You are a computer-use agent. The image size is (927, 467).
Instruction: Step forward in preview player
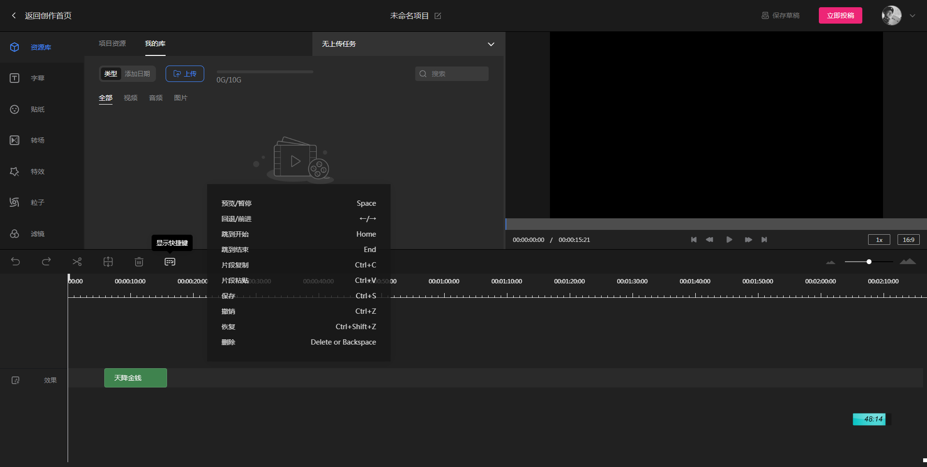[x=748, y=240]
